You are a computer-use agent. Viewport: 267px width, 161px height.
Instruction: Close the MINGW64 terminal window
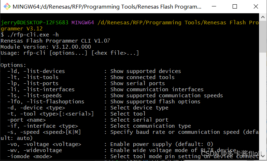pos(256,6)
